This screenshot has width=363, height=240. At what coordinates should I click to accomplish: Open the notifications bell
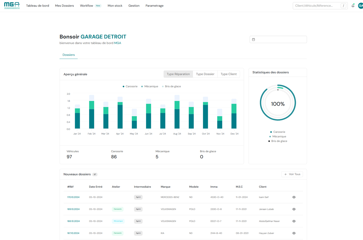coord(353,6)
